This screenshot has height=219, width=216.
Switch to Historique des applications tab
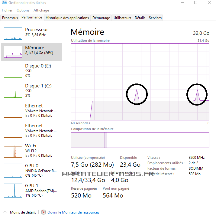click(67, 18)
